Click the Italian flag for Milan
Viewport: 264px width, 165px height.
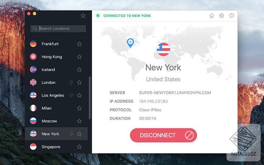click(33, 108)
